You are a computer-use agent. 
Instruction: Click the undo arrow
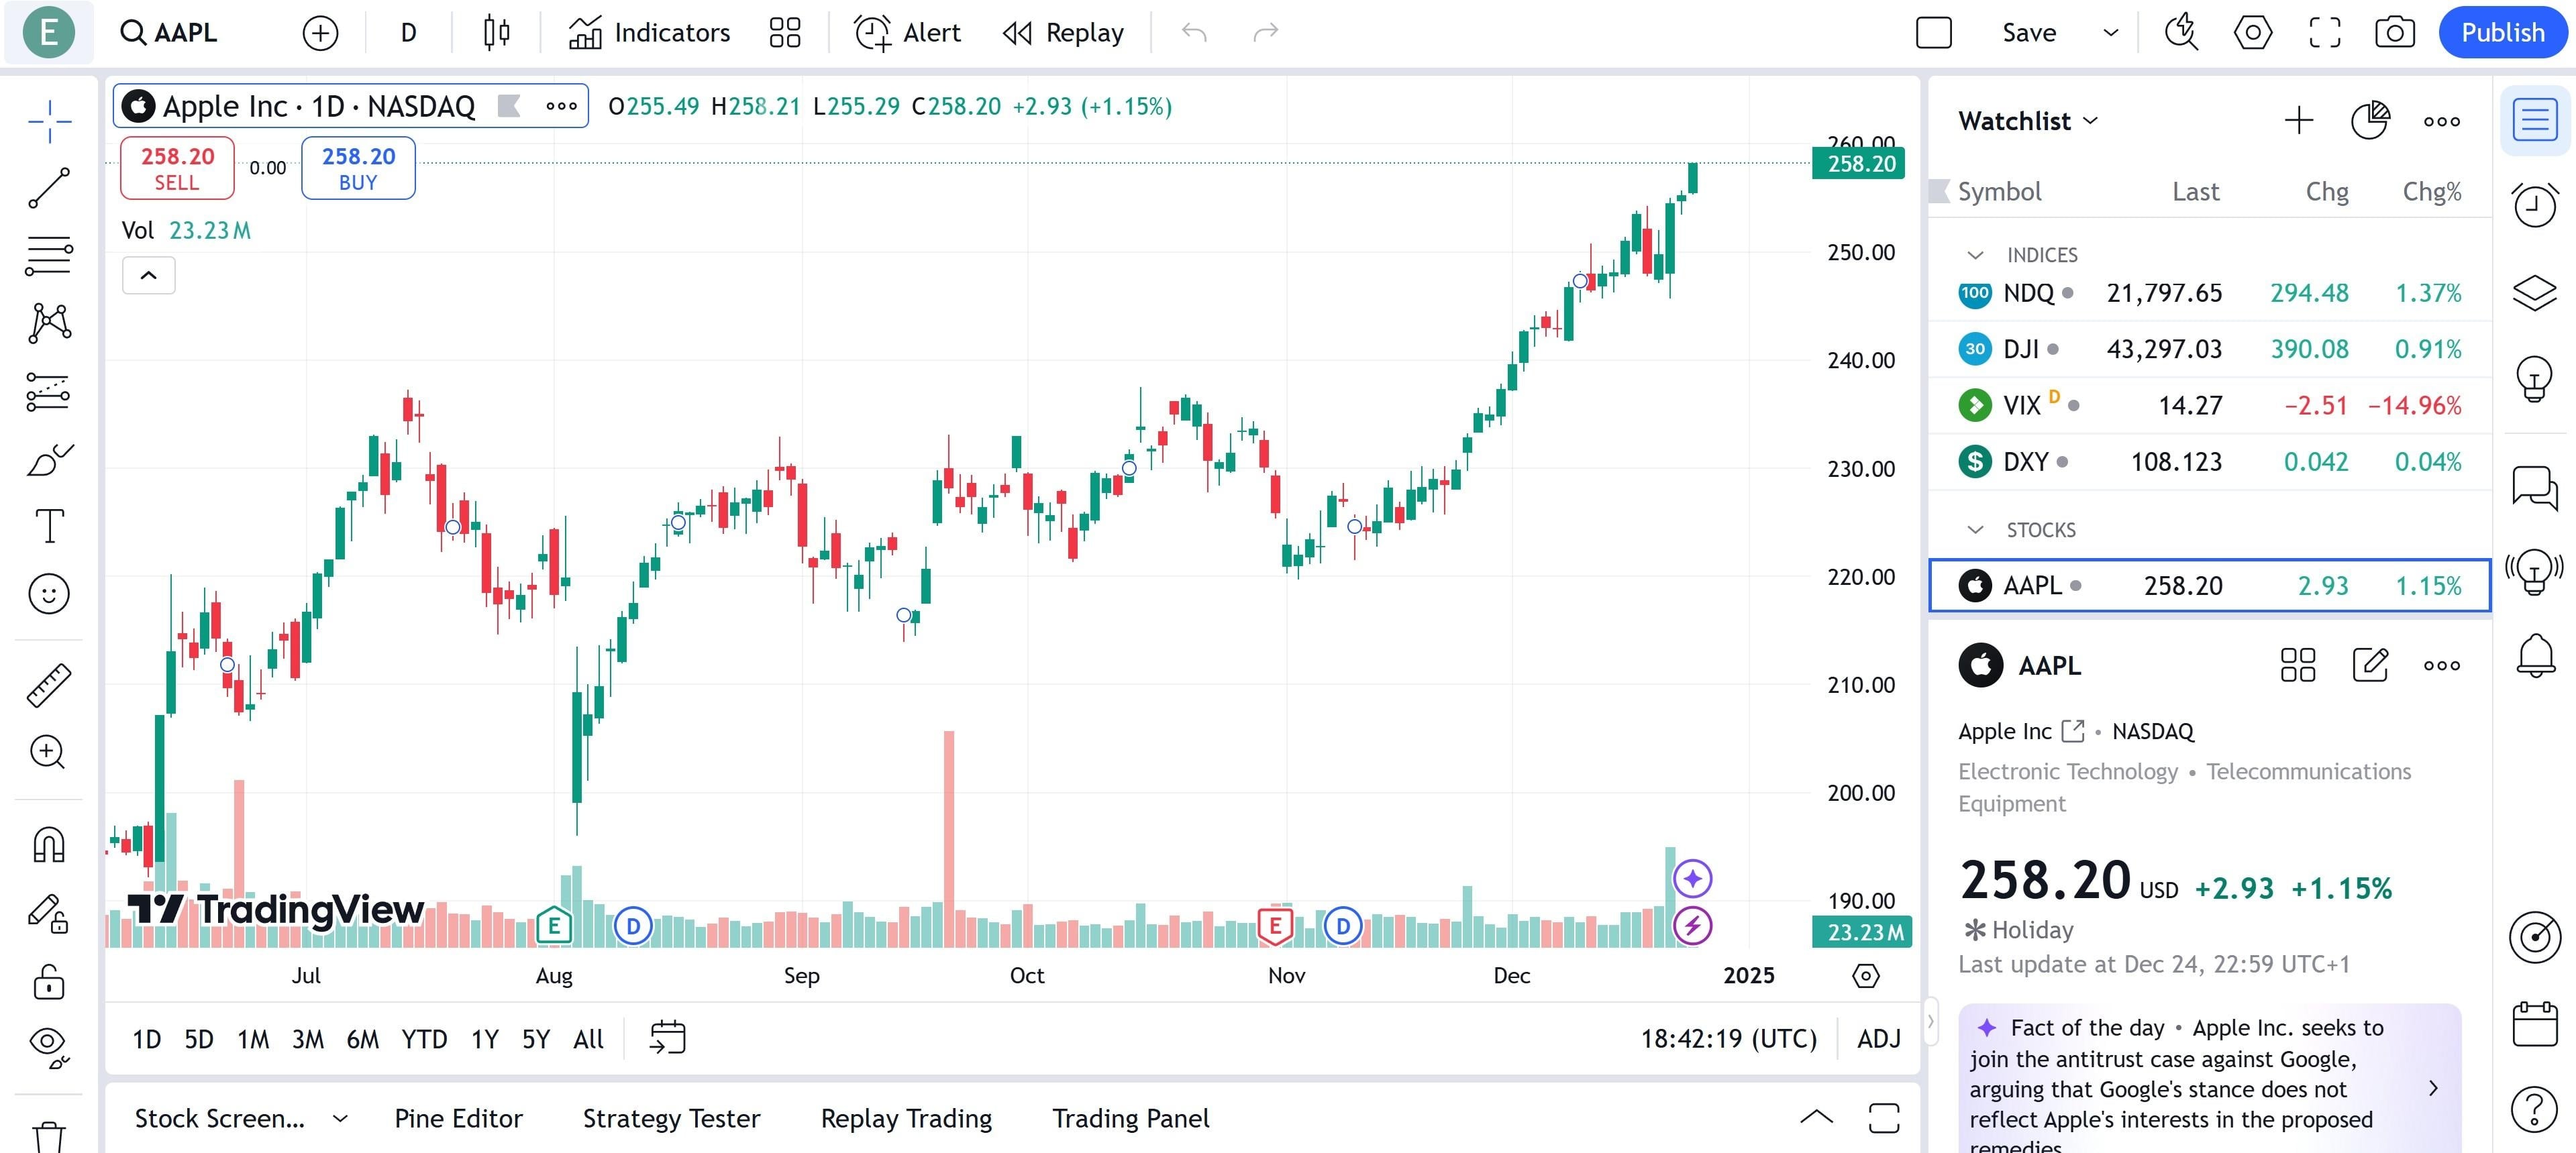(1194, 33)
